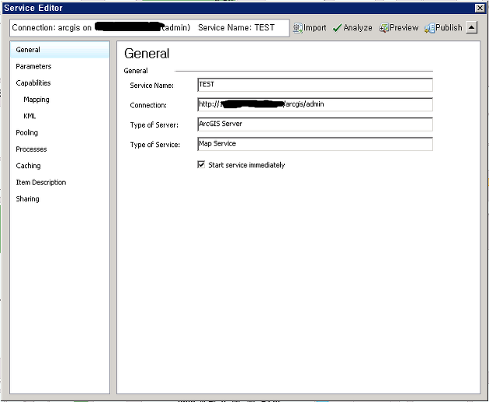Image resolution: width=489 pixels, height=402 pixels.
Task: Click the Type of Server field
Action: click(315, 124)
